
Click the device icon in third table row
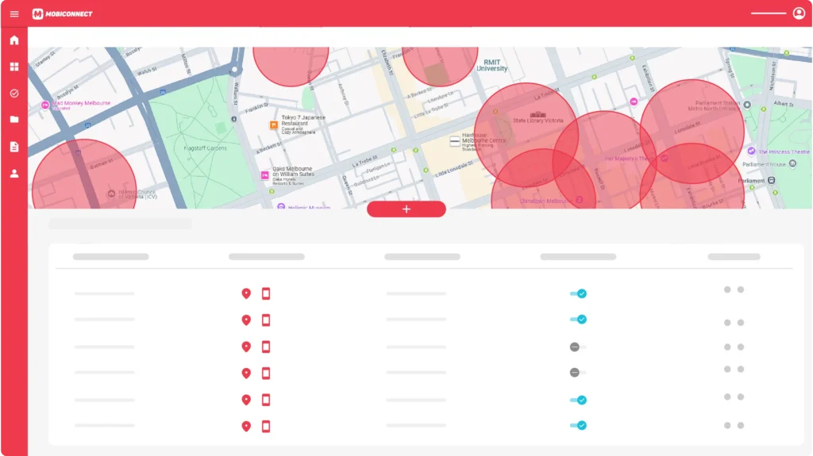point(266,347)
